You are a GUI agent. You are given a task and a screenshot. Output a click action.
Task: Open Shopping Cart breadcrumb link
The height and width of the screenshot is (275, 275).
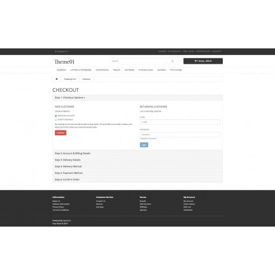point(70,79)
